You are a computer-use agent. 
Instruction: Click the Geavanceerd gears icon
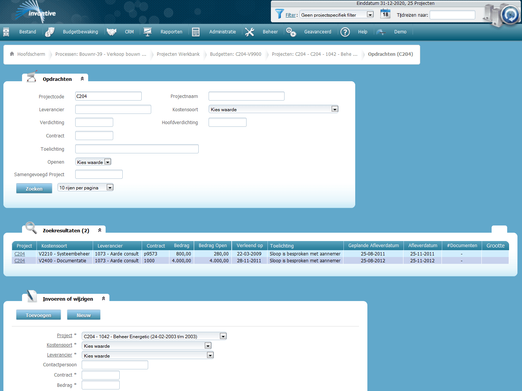point(291,32)
